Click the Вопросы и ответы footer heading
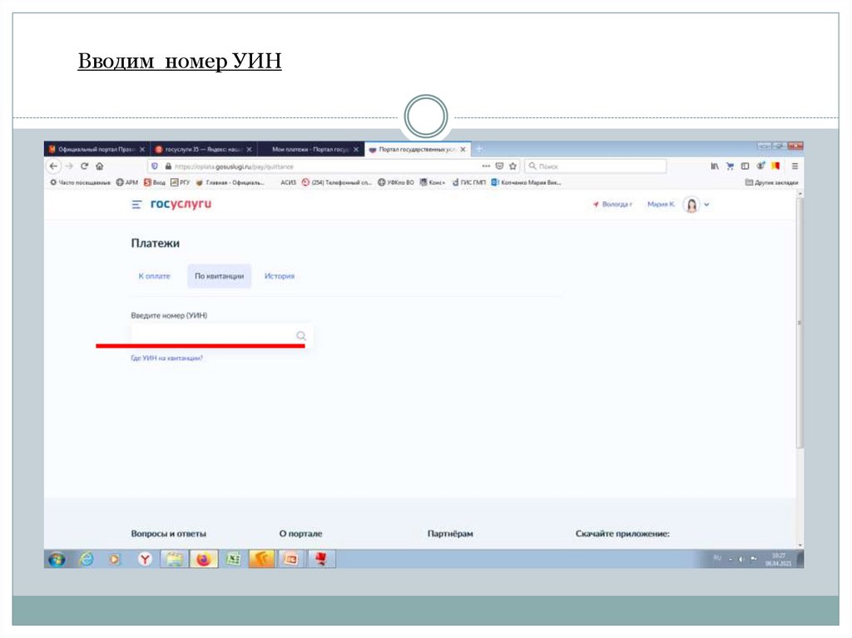The width and height of the screenshot is (852, 638). tap(168, 534)
